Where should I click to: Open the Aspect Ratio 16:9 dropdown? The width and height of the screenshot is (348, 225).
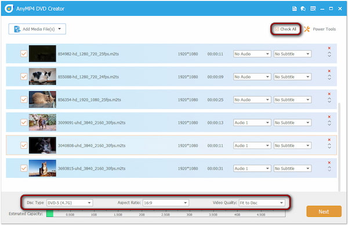(166, 203)
